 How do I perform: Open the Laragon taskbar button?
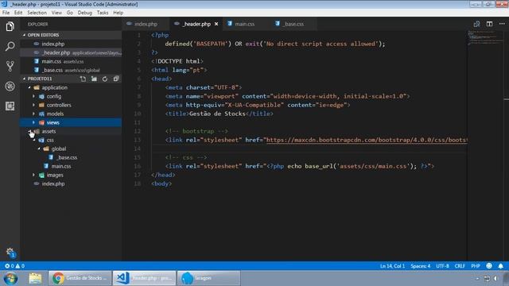208,278
